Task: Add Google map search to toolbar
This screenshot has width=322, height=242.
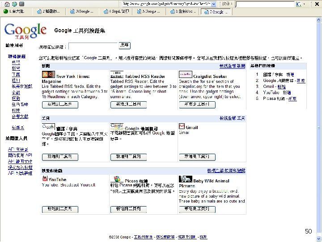Action: pyautogui.click(x=128, y=157)
